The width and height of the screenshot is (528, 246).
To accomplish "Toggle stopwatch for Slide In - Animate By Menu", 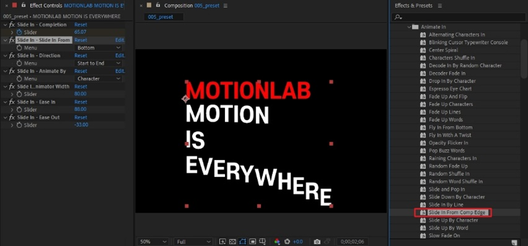I will (19, 79).
